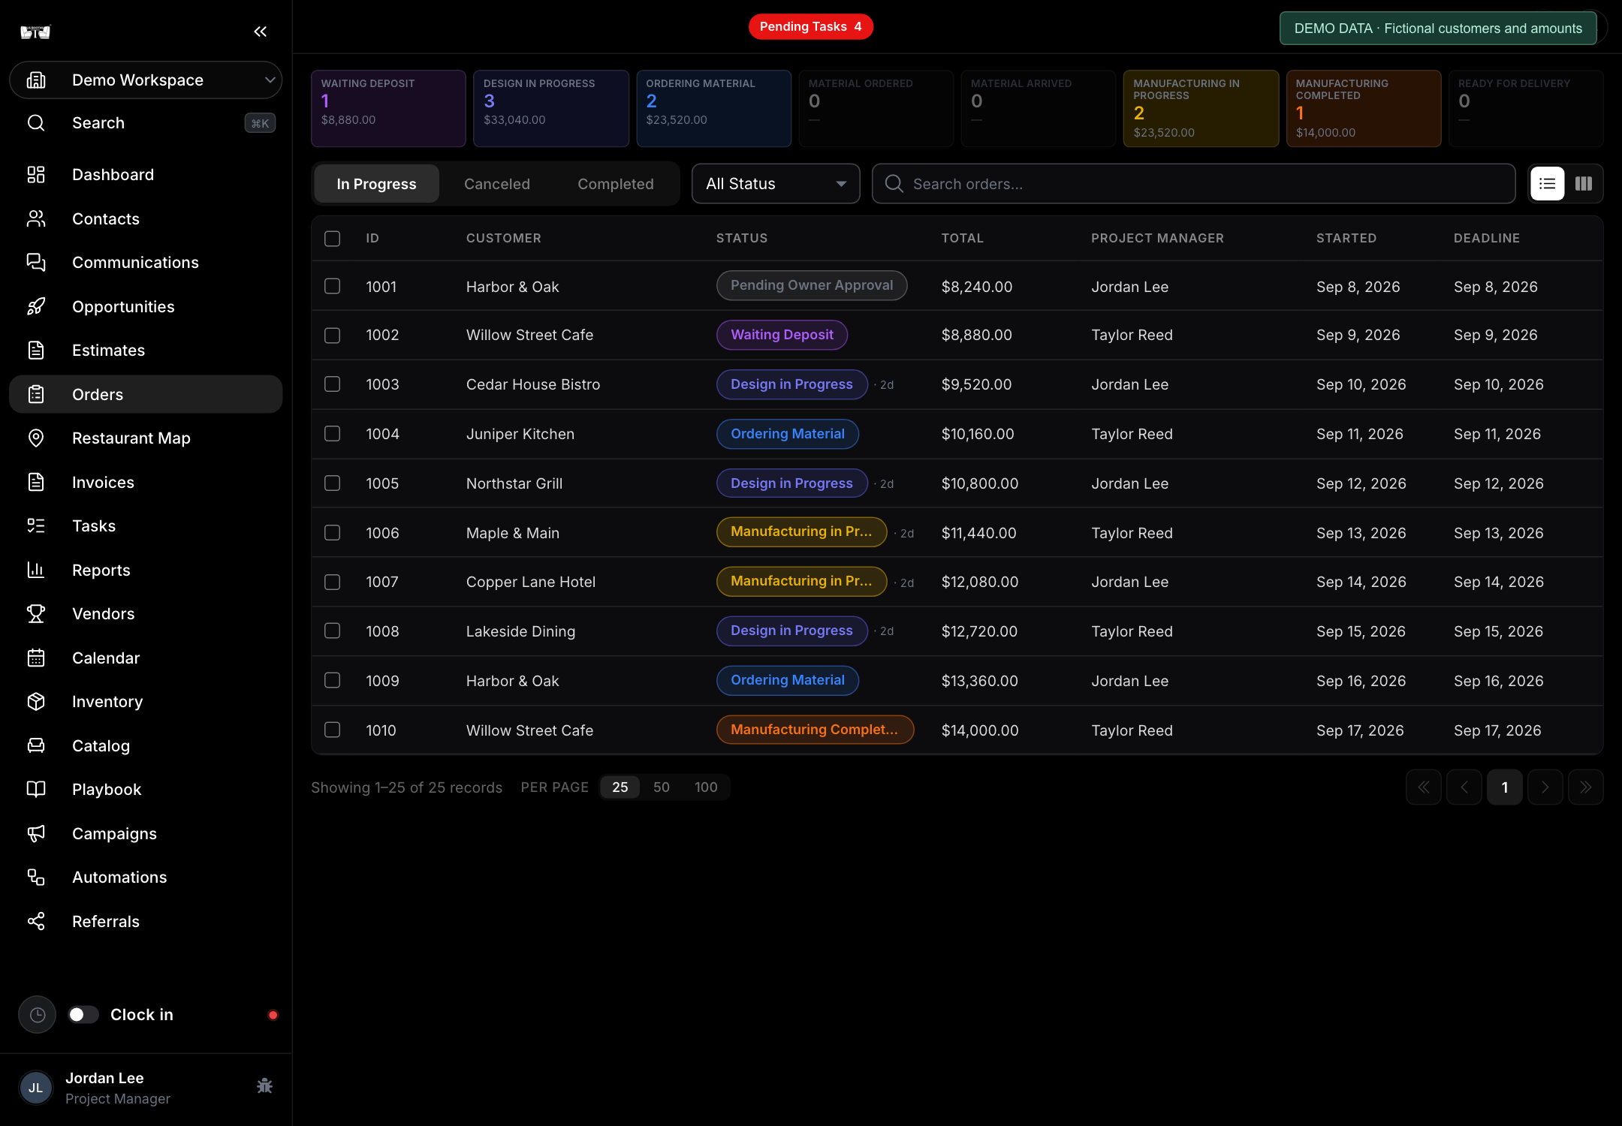Viewport: 1622px width, 1126px height.
Task: Set per page to 100
Action: [706, 787]
